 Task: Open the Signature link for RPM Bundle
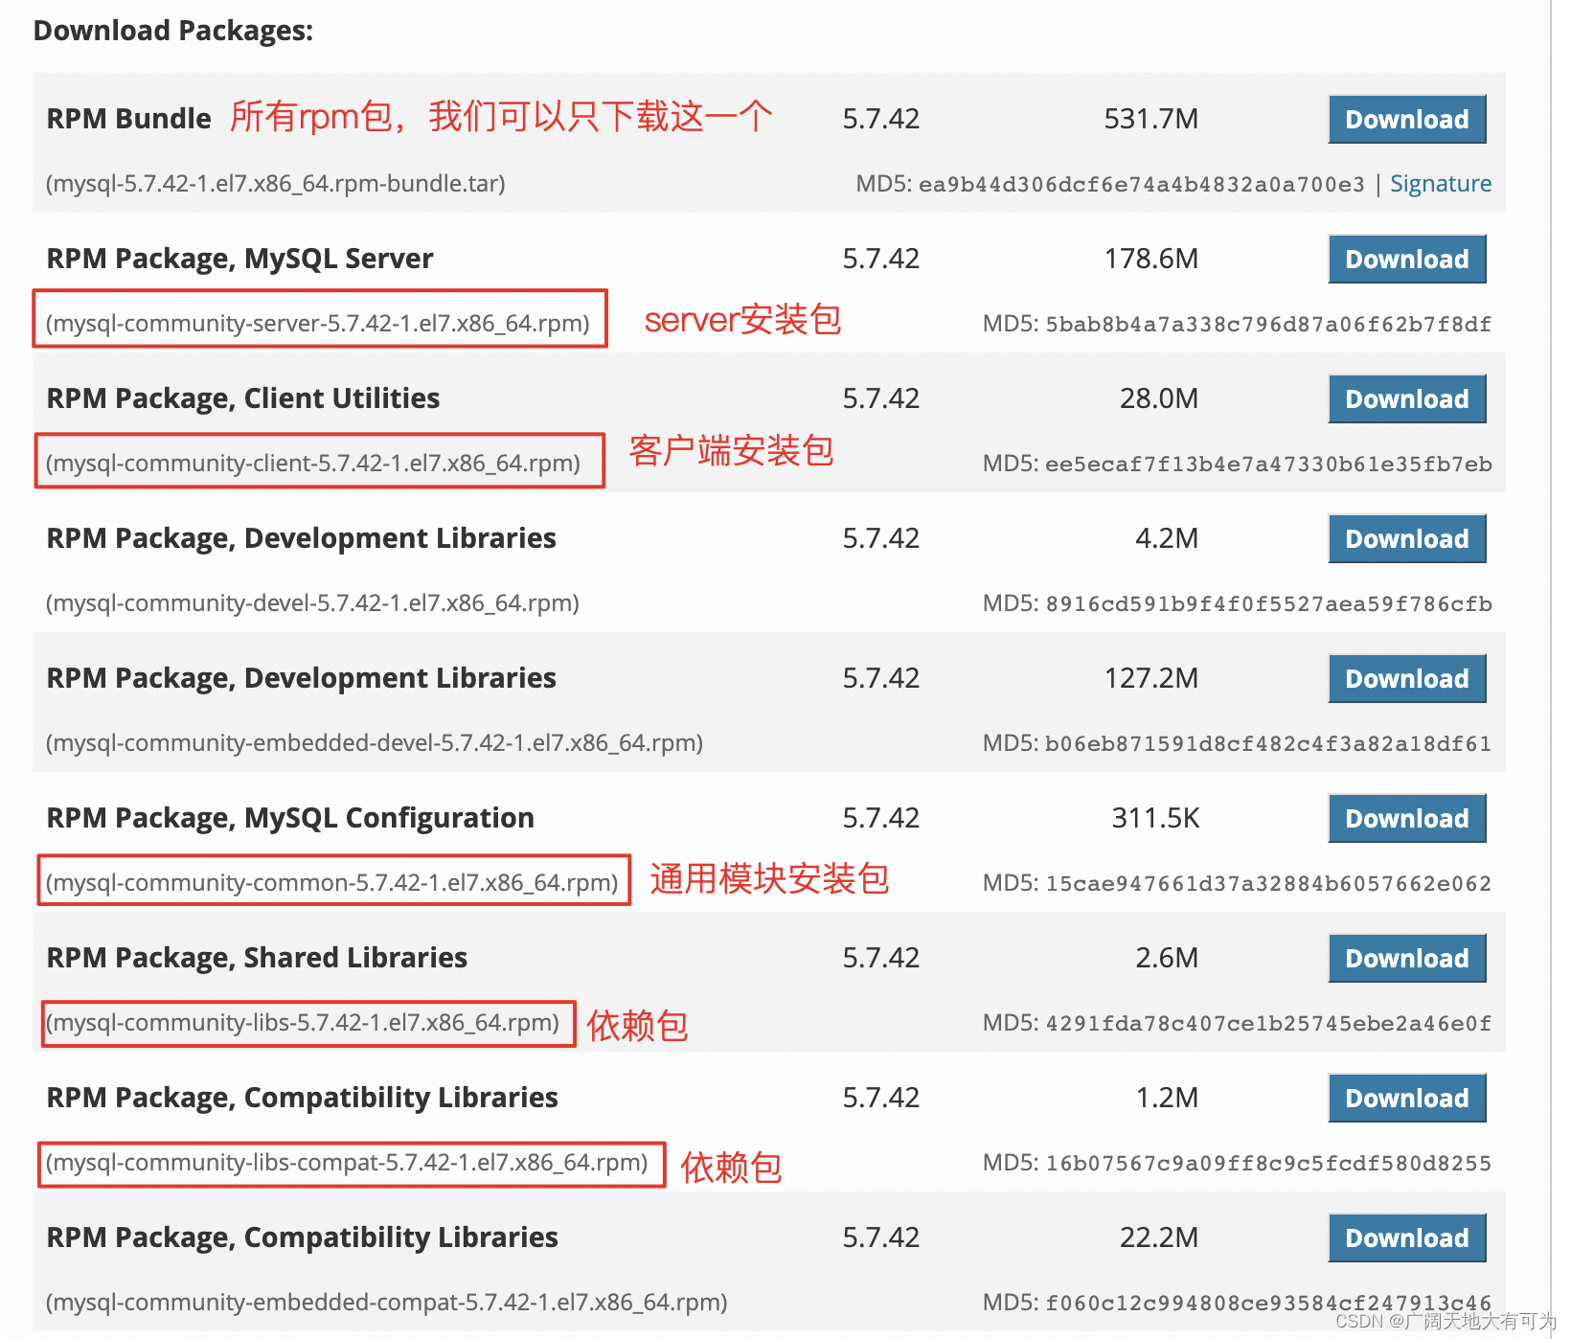(1441, 183)
